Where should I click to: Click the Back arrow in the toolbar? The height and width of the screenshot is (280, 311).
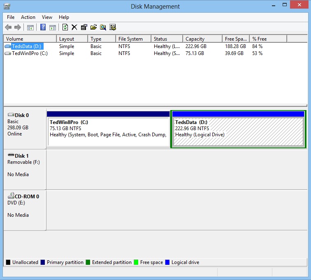(8, 28)
